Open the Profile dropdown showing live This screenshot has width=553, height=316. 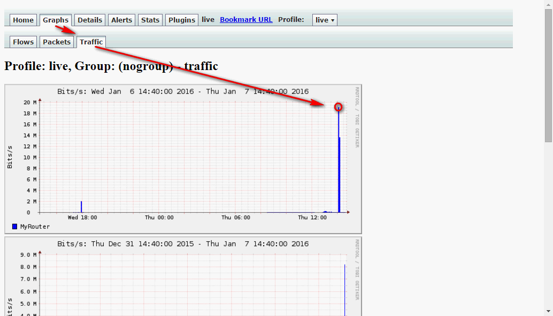325,20
